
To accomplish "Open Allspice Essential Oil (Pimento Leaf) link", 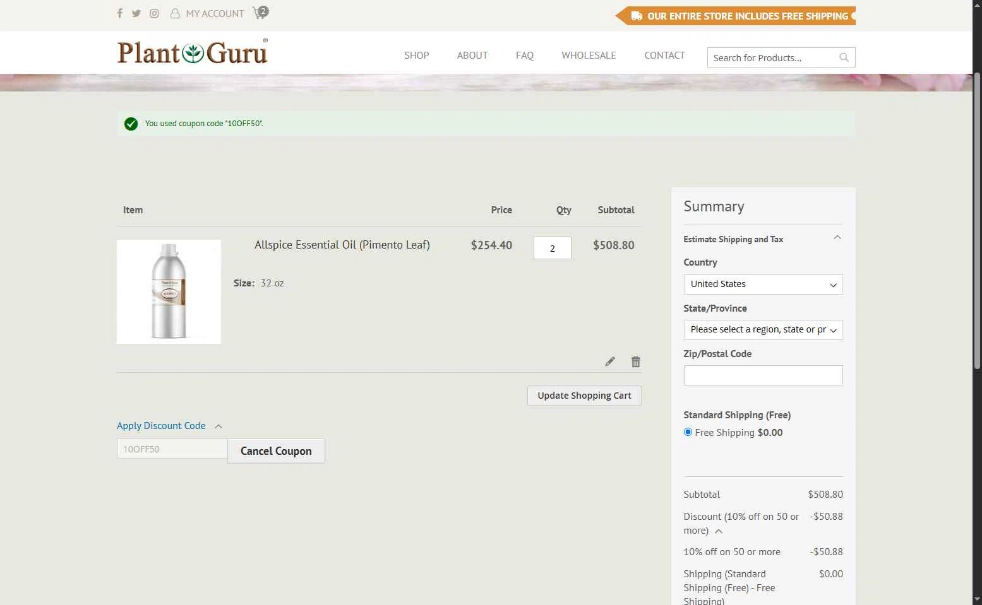I will (342, 245).
